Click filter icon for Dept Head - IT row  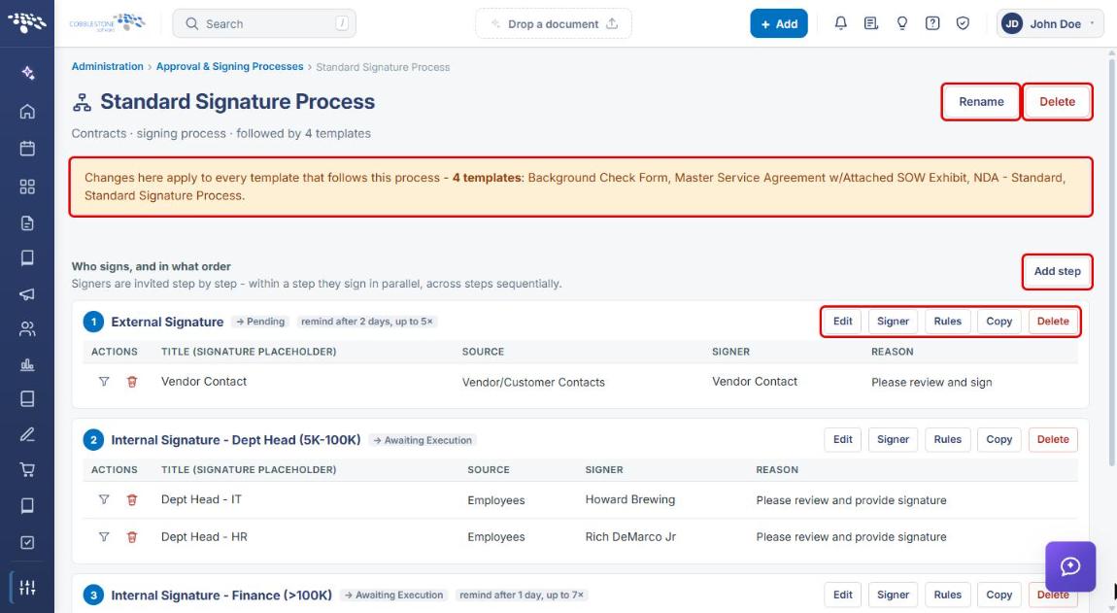(104, 499)
